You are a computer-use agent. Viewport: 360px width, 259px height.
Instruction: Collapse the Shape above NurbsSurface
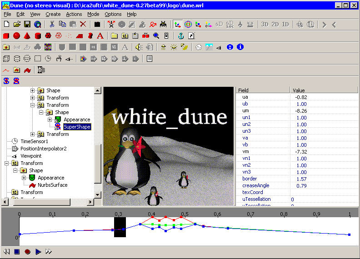pos(15,170)
